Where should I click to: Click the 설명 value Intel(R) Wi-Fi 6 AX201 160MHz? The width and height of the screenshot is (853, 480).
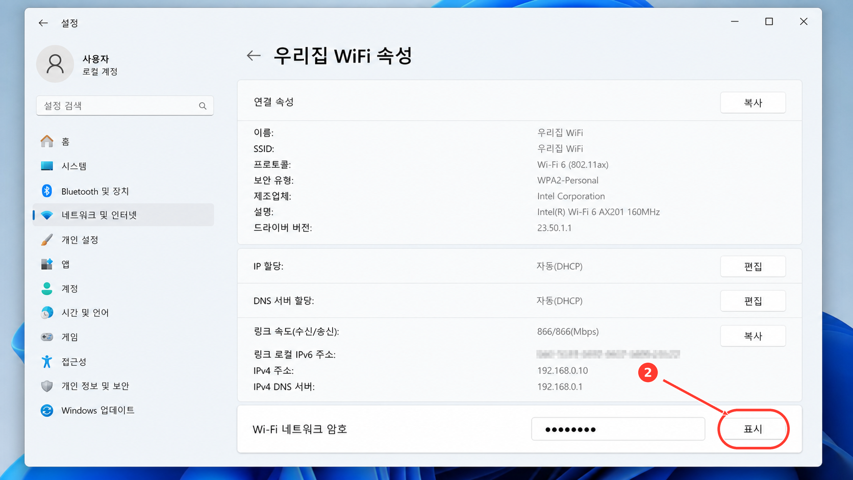[598, 212]
